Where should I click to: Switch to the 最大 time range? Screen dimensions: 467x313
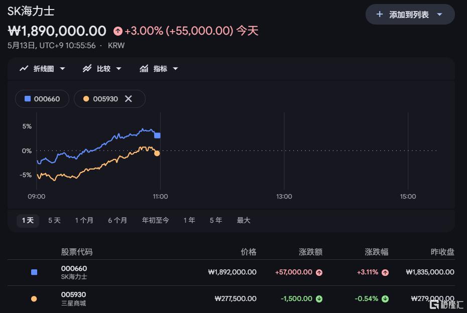tap(244, 221)
